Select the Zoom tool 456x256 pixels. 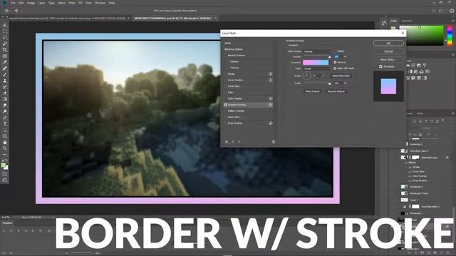click(5, 149)
